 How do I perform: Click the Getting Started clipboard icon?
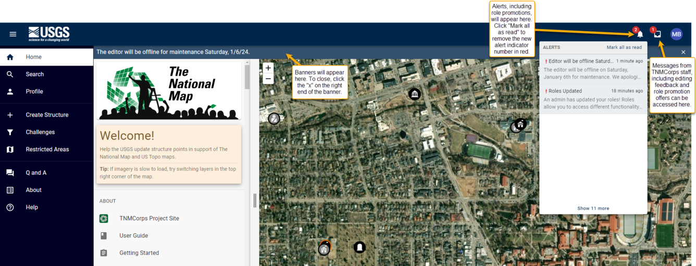(104, 253)
